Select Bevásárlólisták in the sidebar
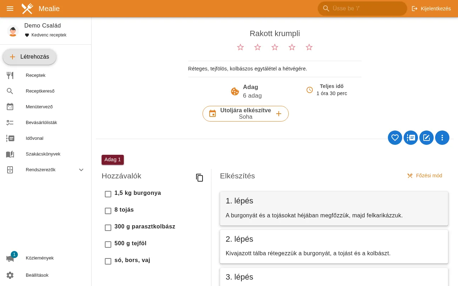The width and height of the screenshot is (458, 286). point(46,123)
